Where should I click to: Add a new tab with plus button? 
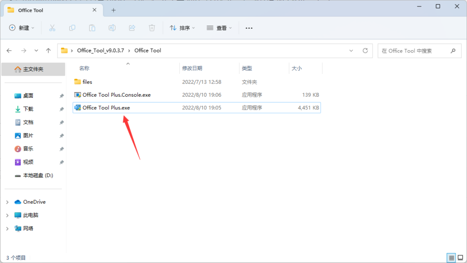point(114,10)
